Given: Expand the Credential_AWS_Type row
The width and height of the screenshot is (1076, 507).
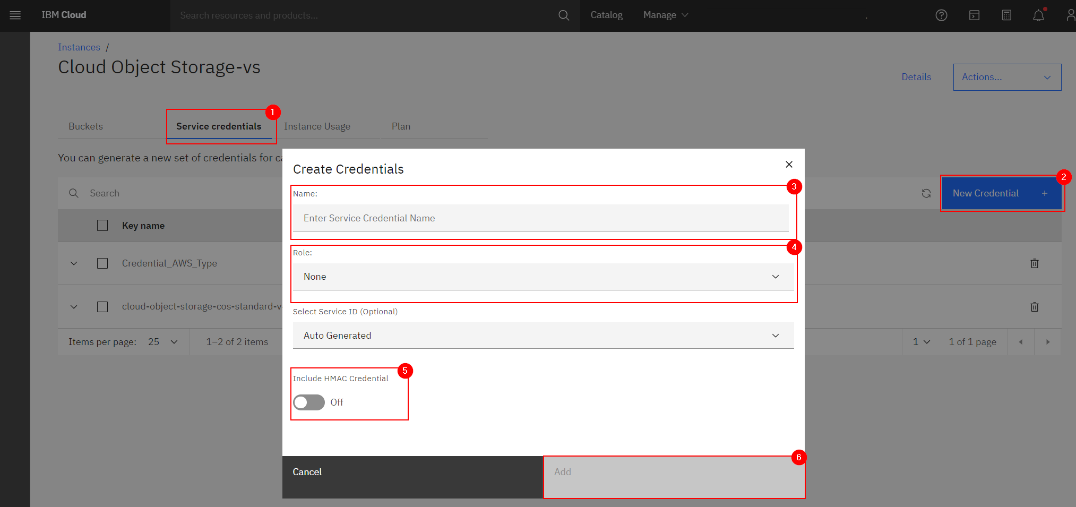Looking at the screenshot, I should 74,263.
